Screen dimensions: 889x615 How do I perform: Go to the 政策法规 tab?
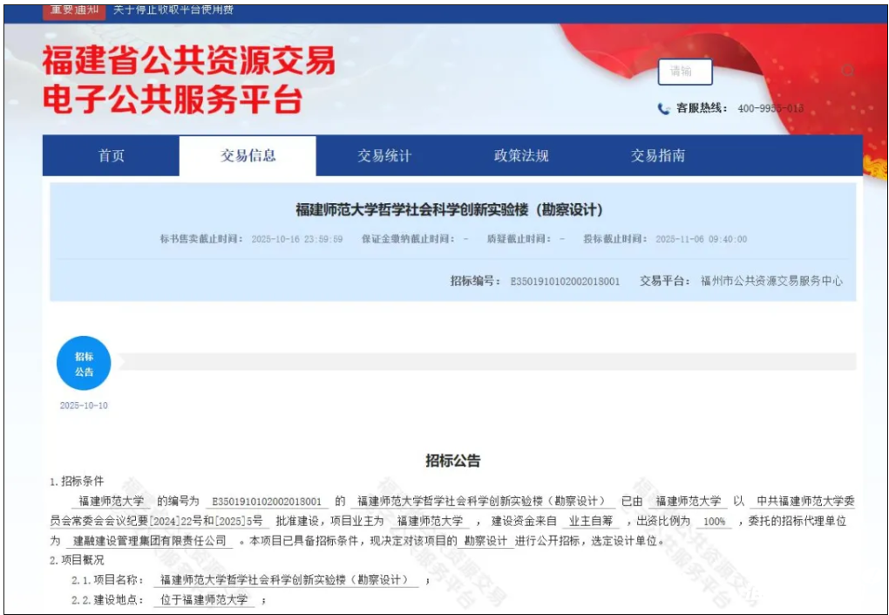pos(521,156)
